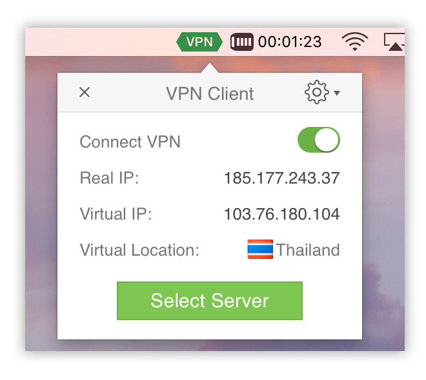
Task: Click the Virtual Location label
Action: pyautogui.click(x=139, y=250)
